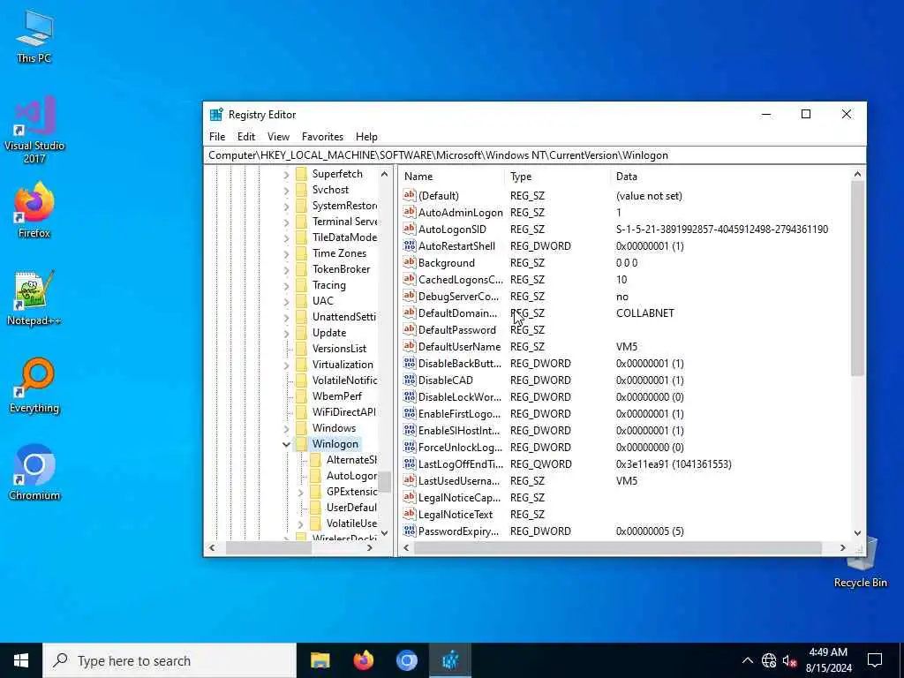Select the VersionsList key in tree
904x678 pixels.
click(340, 348)
